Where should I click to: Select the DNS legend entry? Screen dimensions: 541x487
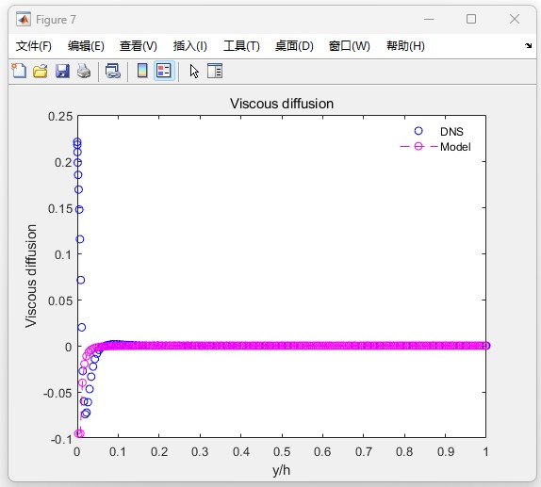[x=451, y=132]
